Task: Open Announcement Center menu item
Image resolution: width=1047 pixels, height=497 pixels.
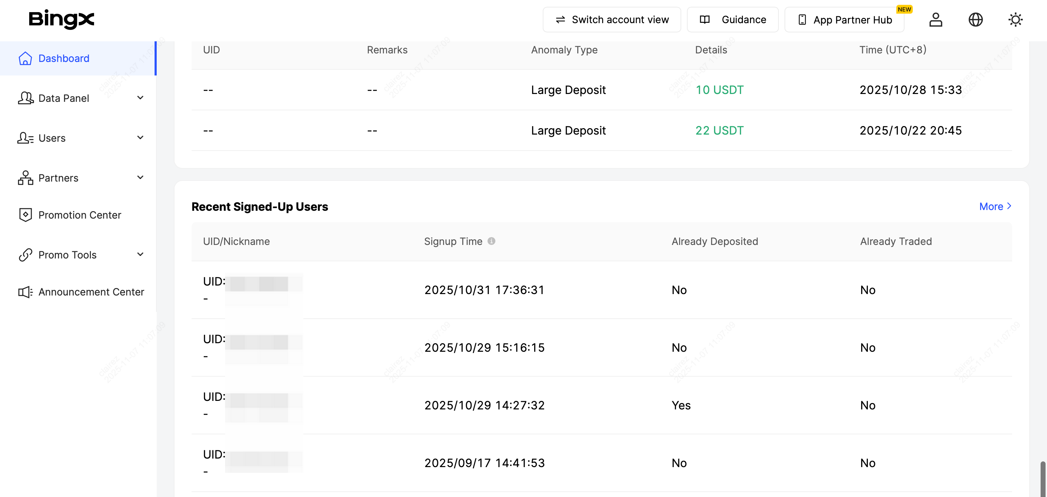Action: [91, 292]
